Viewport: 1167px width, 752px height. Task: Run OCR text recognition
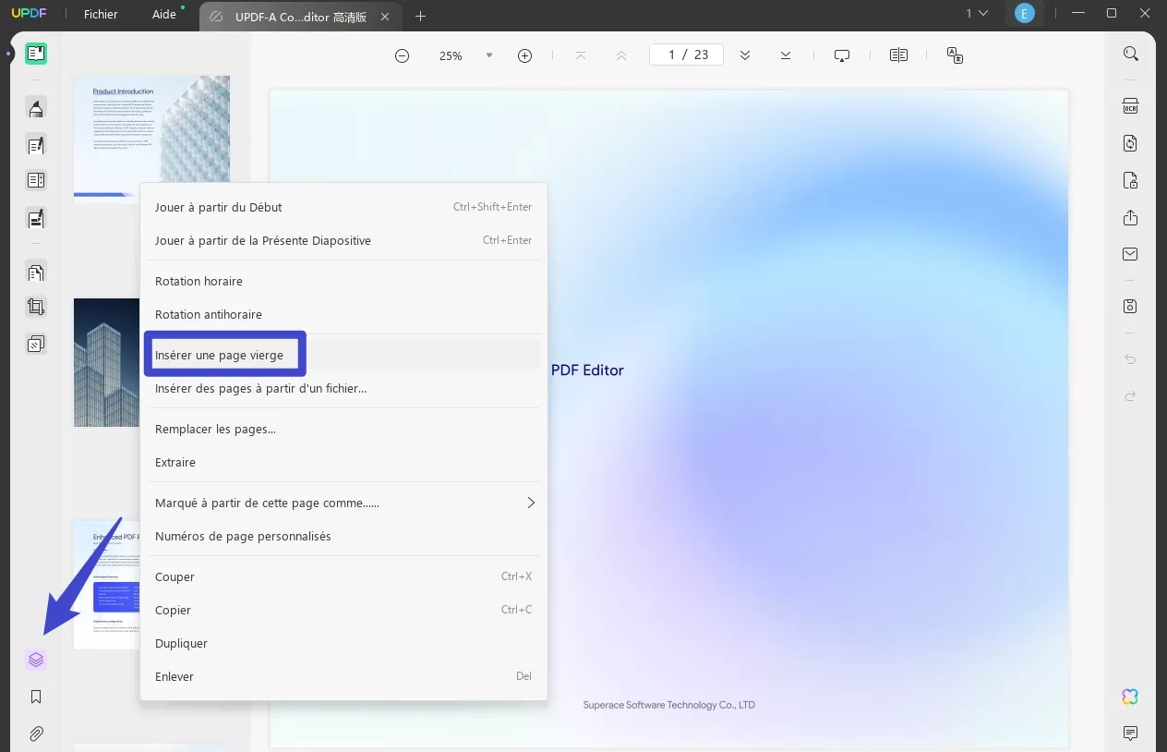[x=1130, y=106]
